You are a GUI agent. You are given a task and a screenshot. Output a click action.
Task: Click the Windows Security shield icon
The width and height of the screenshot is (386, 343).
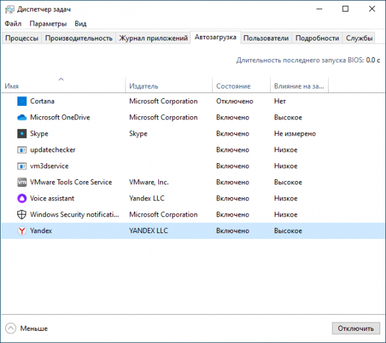point(22,215)
